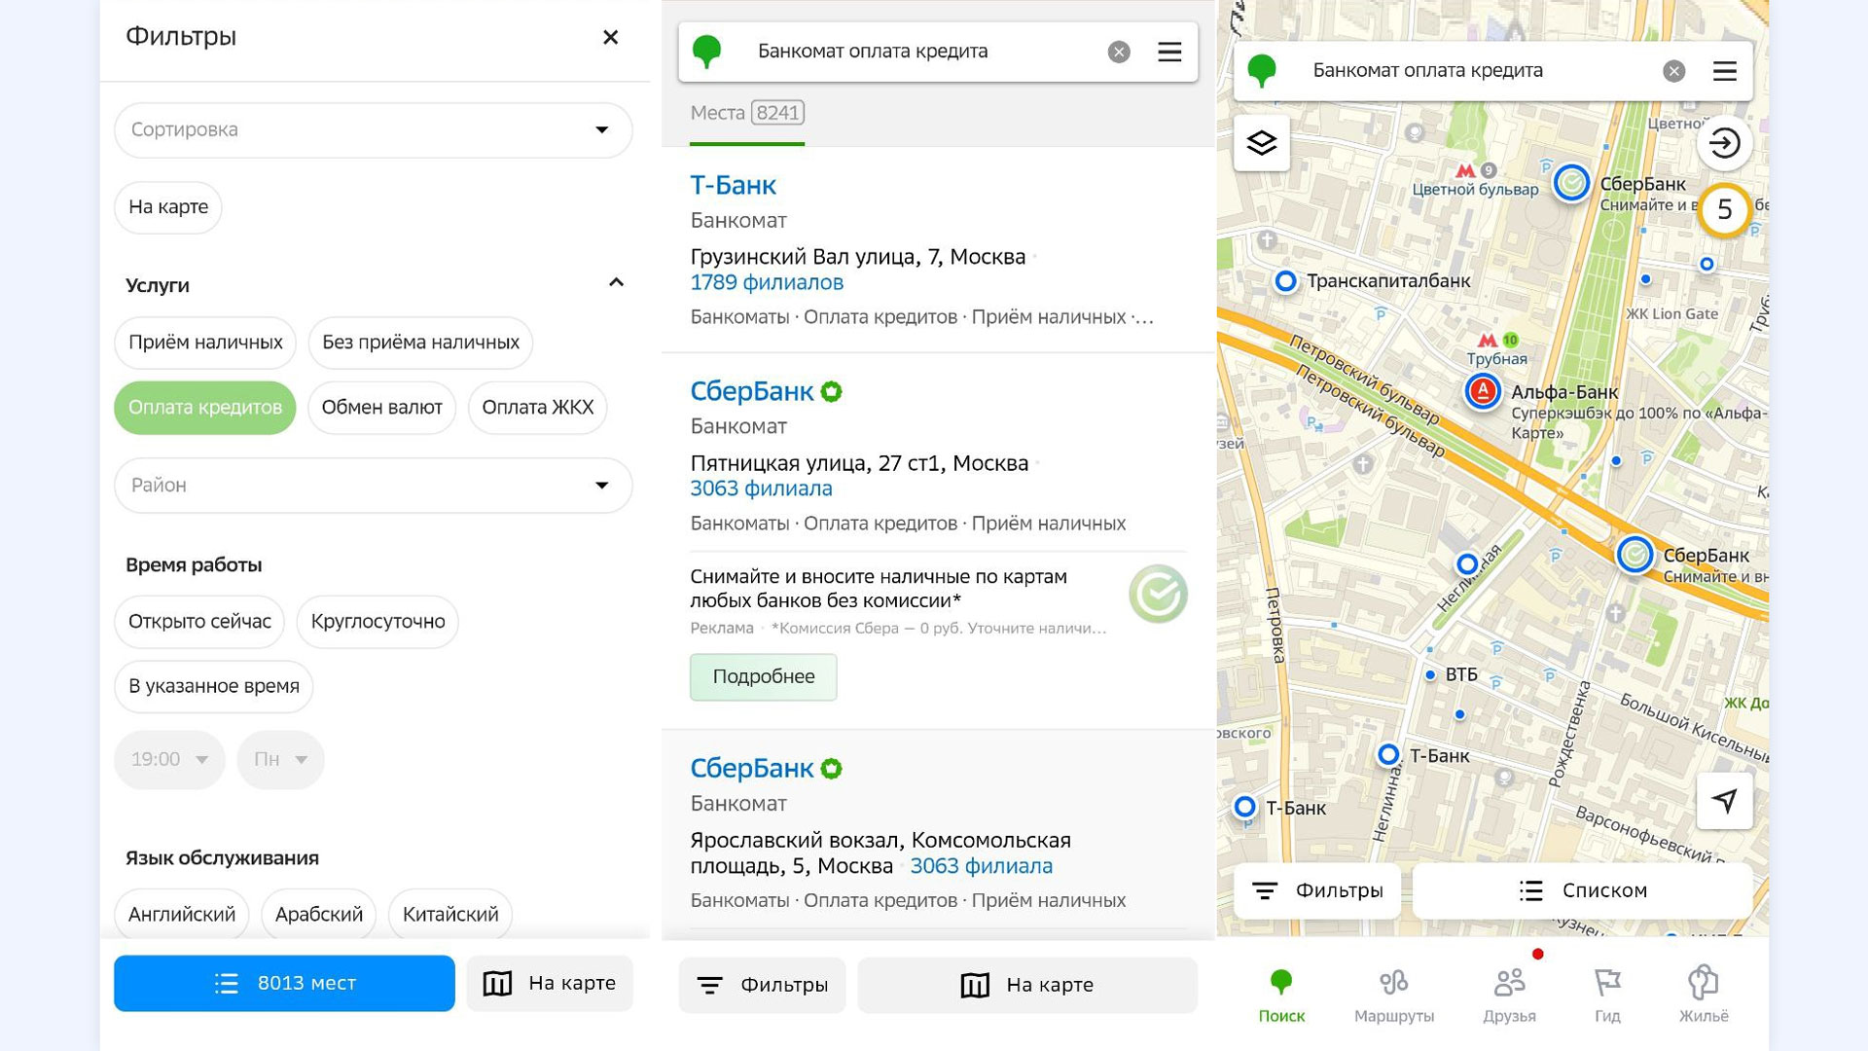
Task: Open 3063 филиала link under Пятницкая улица
Action: pyautogui.click(x=761, y=489)
